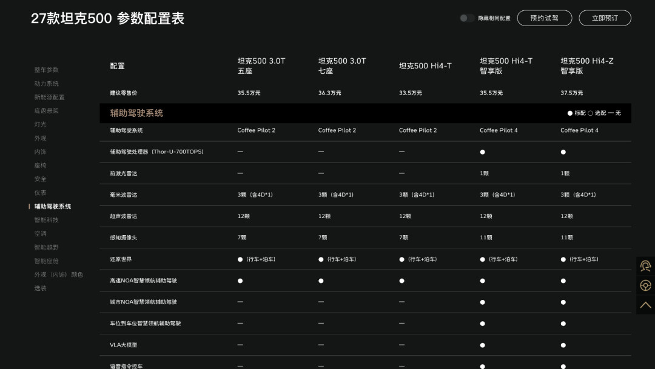Open the 选装 sidebar item
The width and height of the screenshot is (655, 369).
pos(41,288)
